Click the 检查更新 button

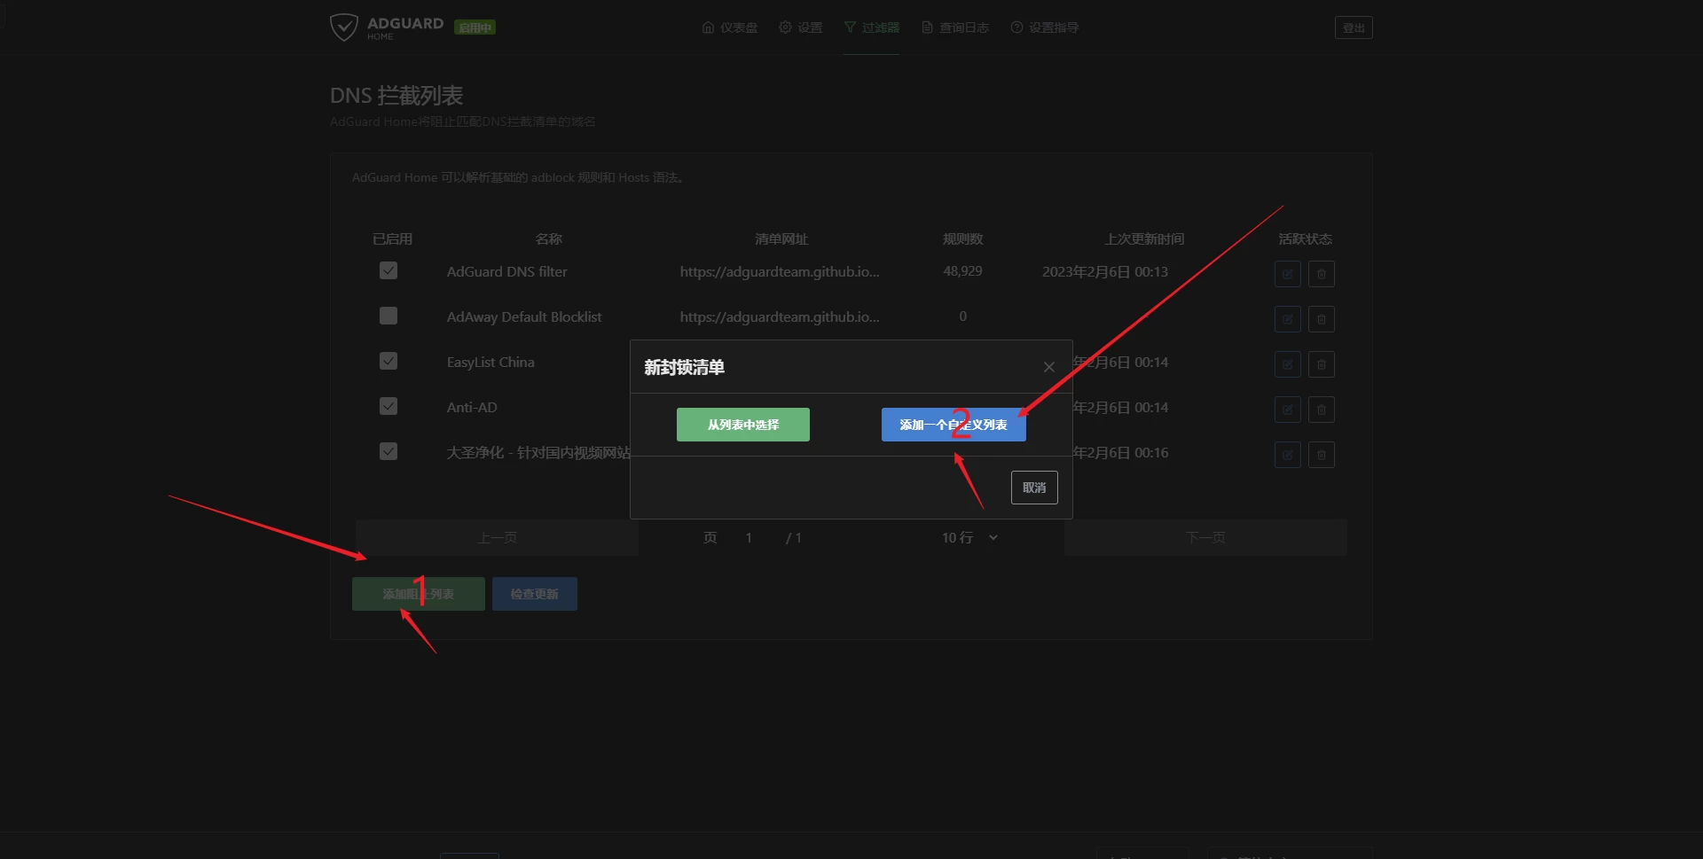(x=535, y=594)
